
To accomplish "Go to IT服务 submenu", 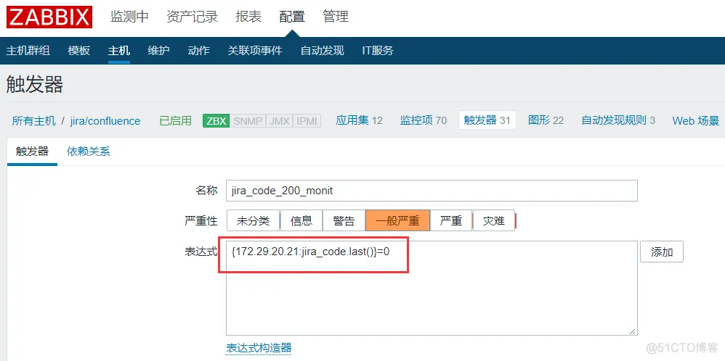I will pyautogui.click(x=378, y=50).
